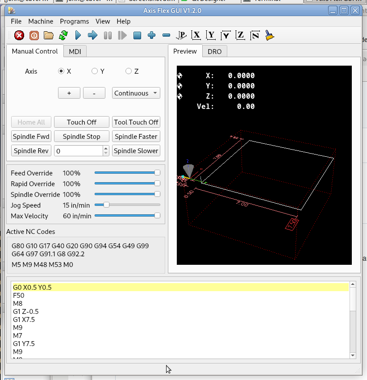Click the Z axis home marker in preview
This screenshot has width=367, height=380.
tap(180, 96)
